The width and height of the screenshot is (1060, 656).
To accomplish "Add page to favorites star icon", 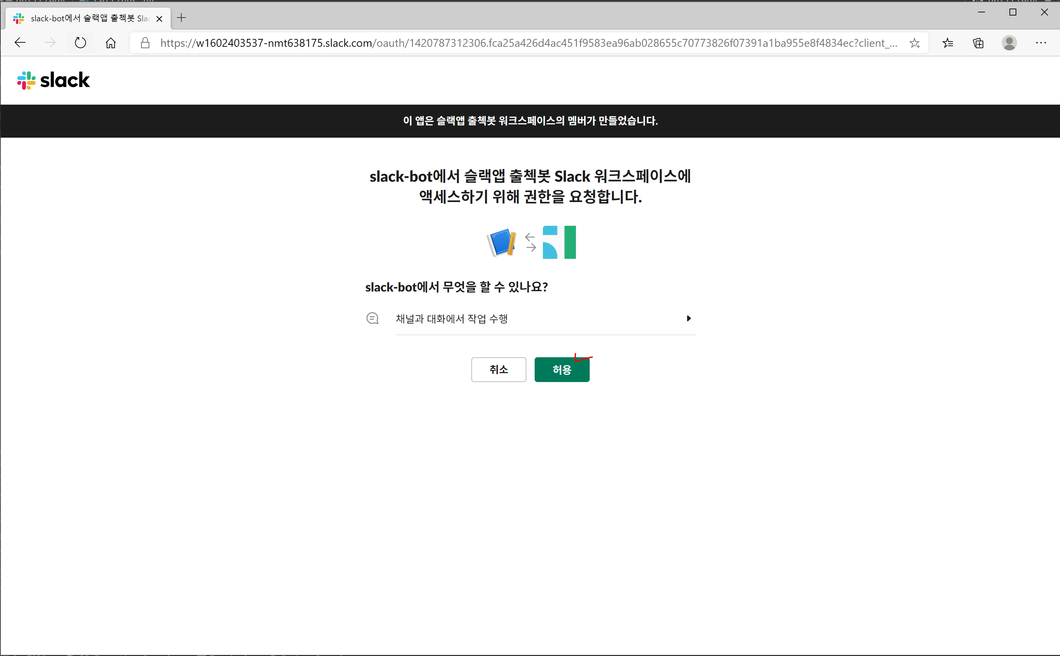I will pyautogui.click(x=914, y=43).
